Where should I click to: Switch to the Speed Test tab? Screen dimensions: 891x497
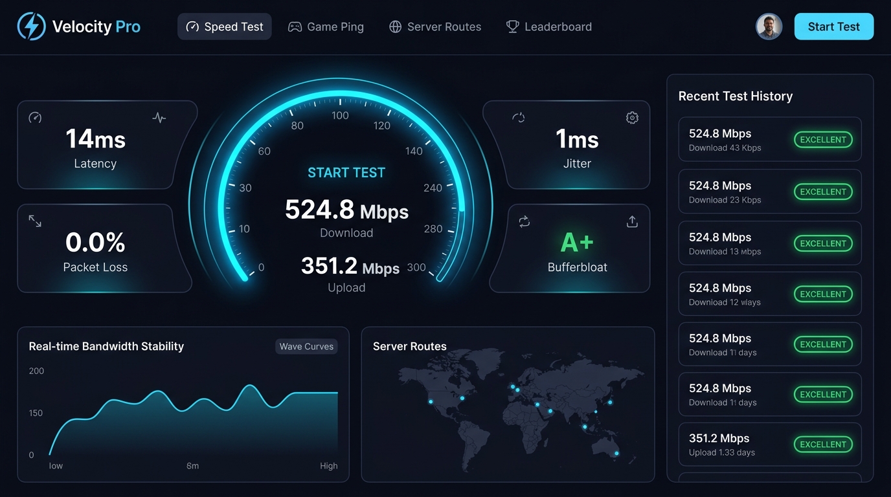pyautogui.click(x=225, y=27)
